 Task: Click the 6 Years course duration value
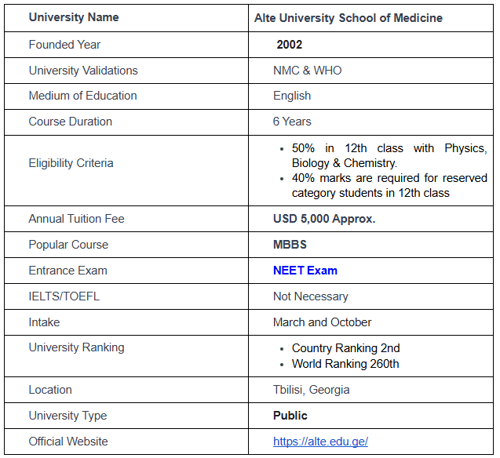point(292,122)
